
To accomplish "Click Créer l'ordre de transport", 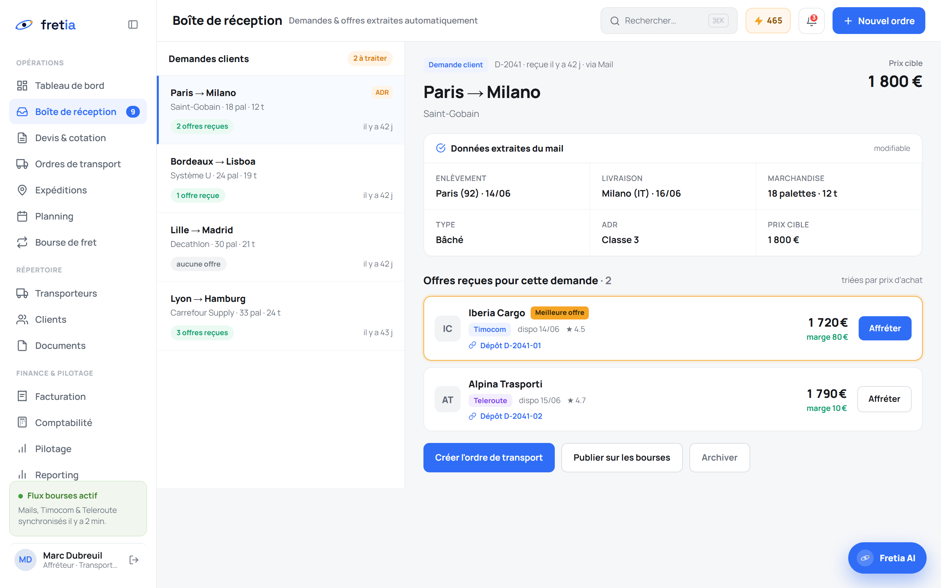I will coord(489,457).
